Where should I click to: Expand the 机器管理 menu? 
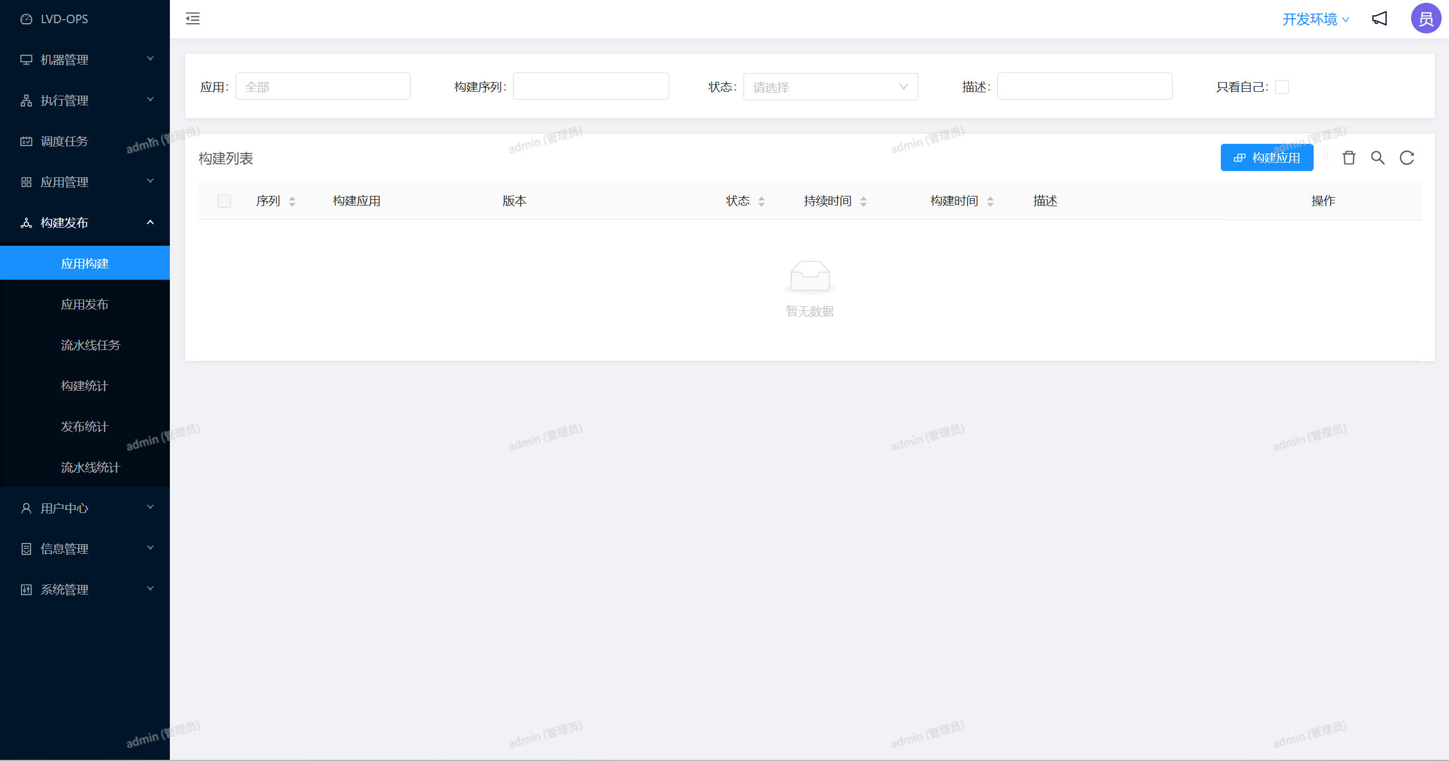[x=85, y=59]
